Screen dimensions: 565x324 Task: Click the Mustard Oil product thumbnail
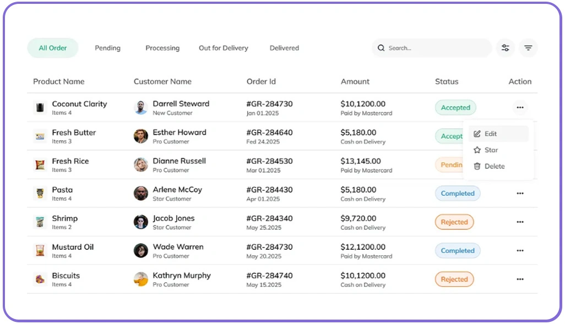coord(40,250)
